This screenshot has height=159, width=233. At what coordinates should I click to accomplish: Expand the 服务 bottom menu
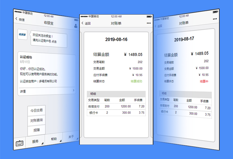[x=35, y=141]
